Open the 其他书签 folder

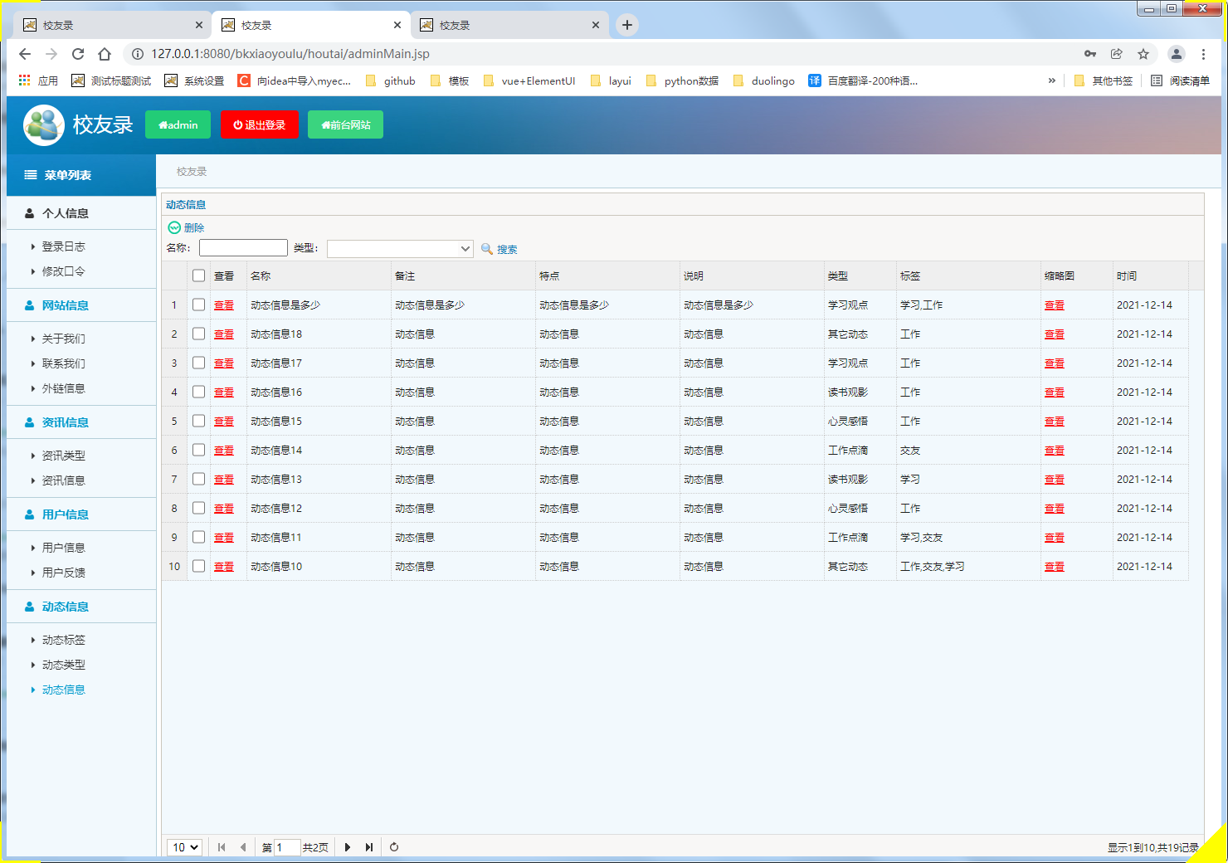pos(1103,80)
